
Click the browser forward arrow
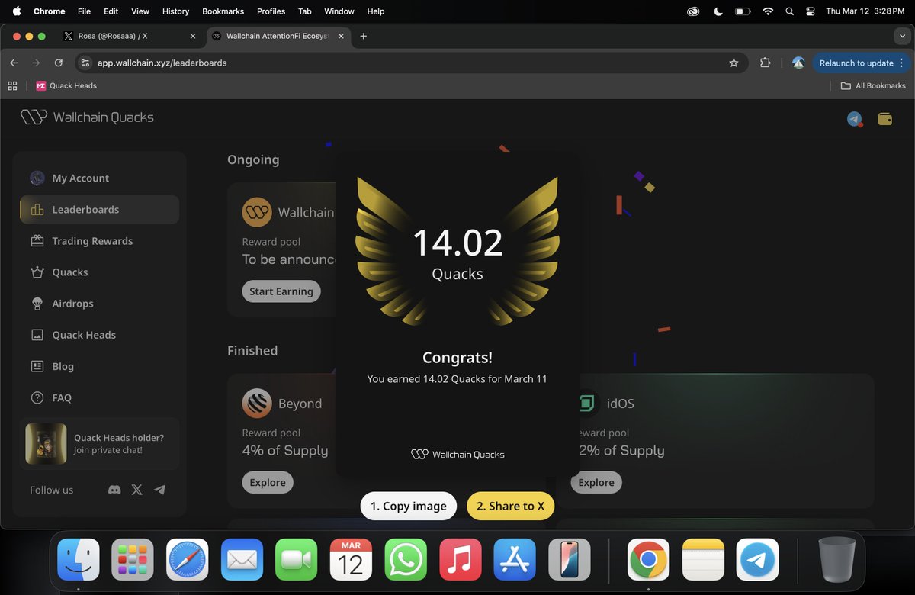coord(36,63)
